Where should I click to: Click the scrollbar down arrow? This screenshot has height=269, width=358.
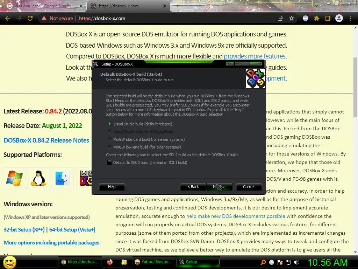tap(355, 252)
